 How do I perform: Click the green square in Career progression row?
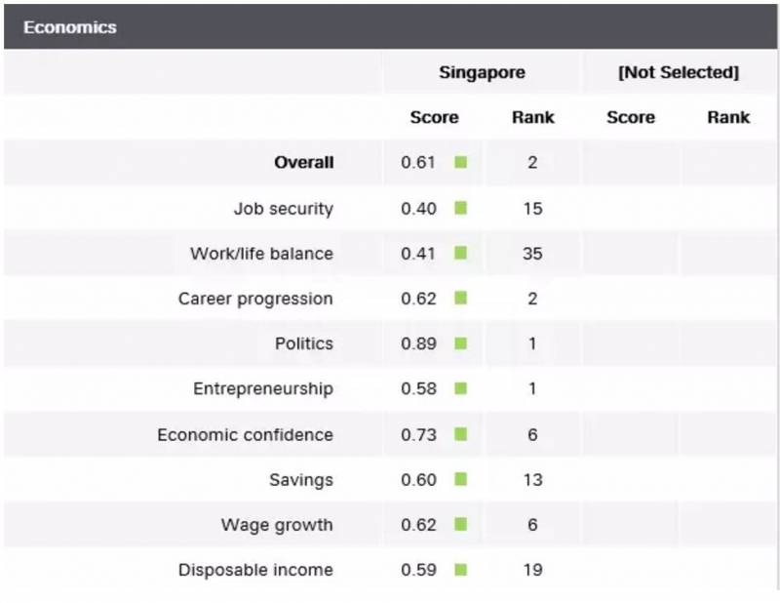(x=460, y=299)
